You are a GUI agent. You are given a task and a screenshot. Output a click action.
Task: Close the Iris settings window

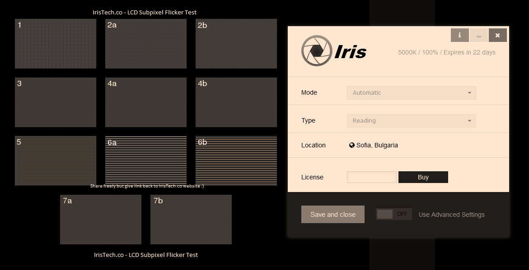pyautogui.click(x=498, y=35)
